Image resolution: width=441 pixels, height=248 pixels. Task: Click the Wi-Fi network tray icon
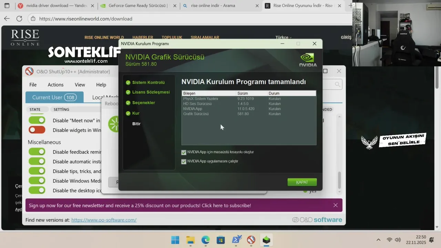coord(389,240)
